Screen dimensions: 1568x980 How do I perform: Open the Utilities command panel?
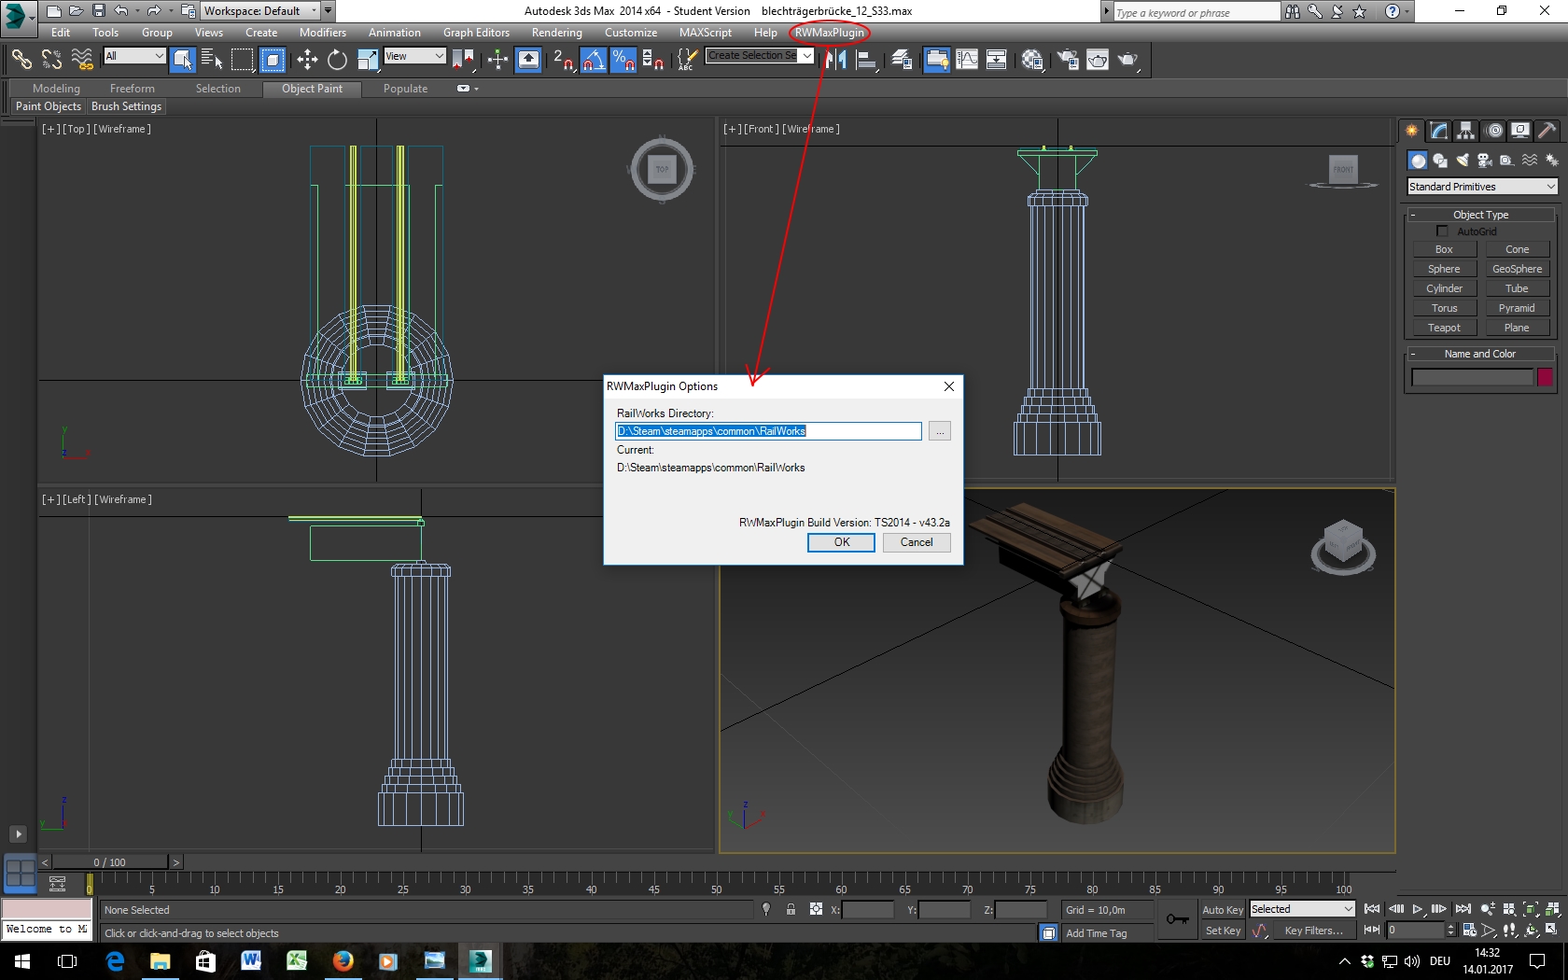pyautogui.click(x=1547, y=131)
